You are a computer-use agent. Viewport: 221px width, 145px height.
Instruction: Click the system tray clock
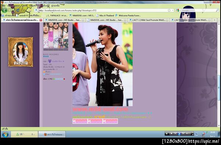(213, 134)
